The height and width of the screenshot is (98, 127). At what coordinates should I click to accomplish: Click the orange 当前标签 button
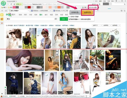tap(87, 13)
